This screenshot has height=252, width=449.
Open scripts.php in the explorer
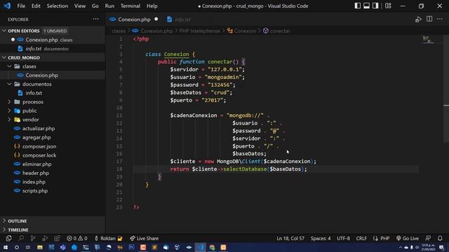pyautogui.click(x=35, y=190)
